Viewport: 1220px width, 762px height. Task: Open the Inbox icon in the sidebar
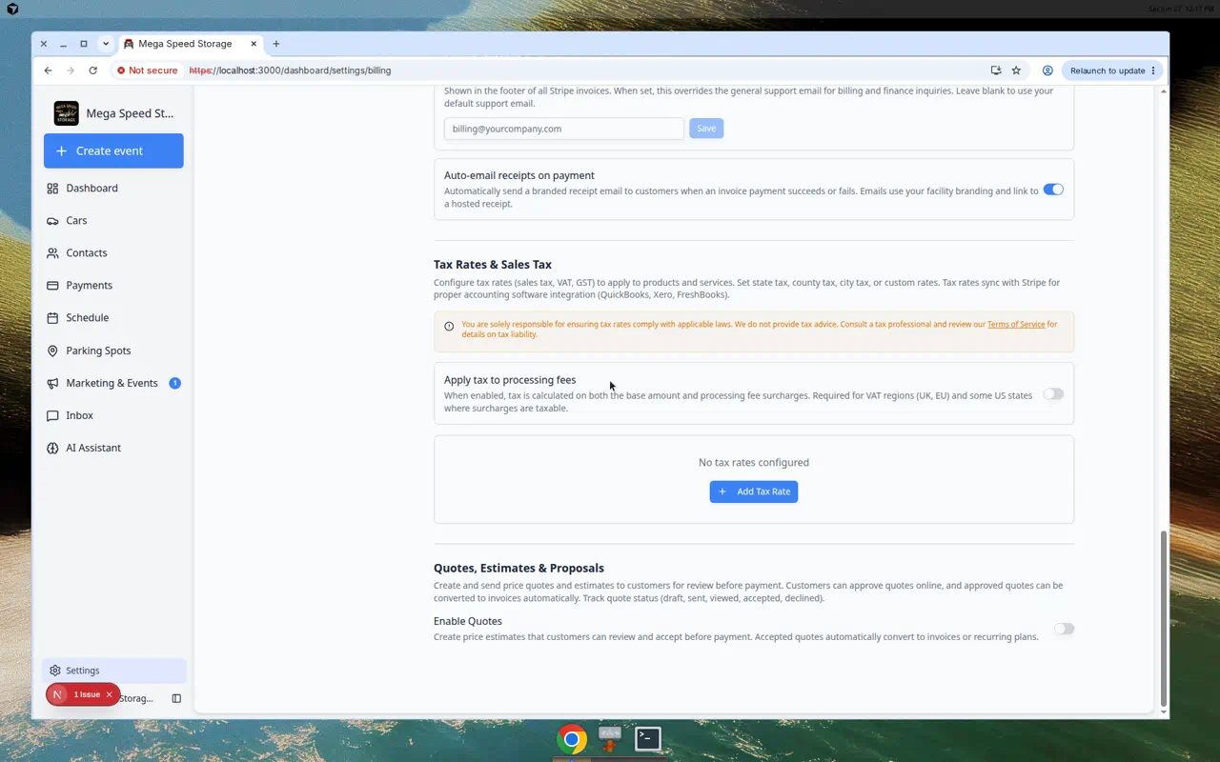click(x=52, y=415)
